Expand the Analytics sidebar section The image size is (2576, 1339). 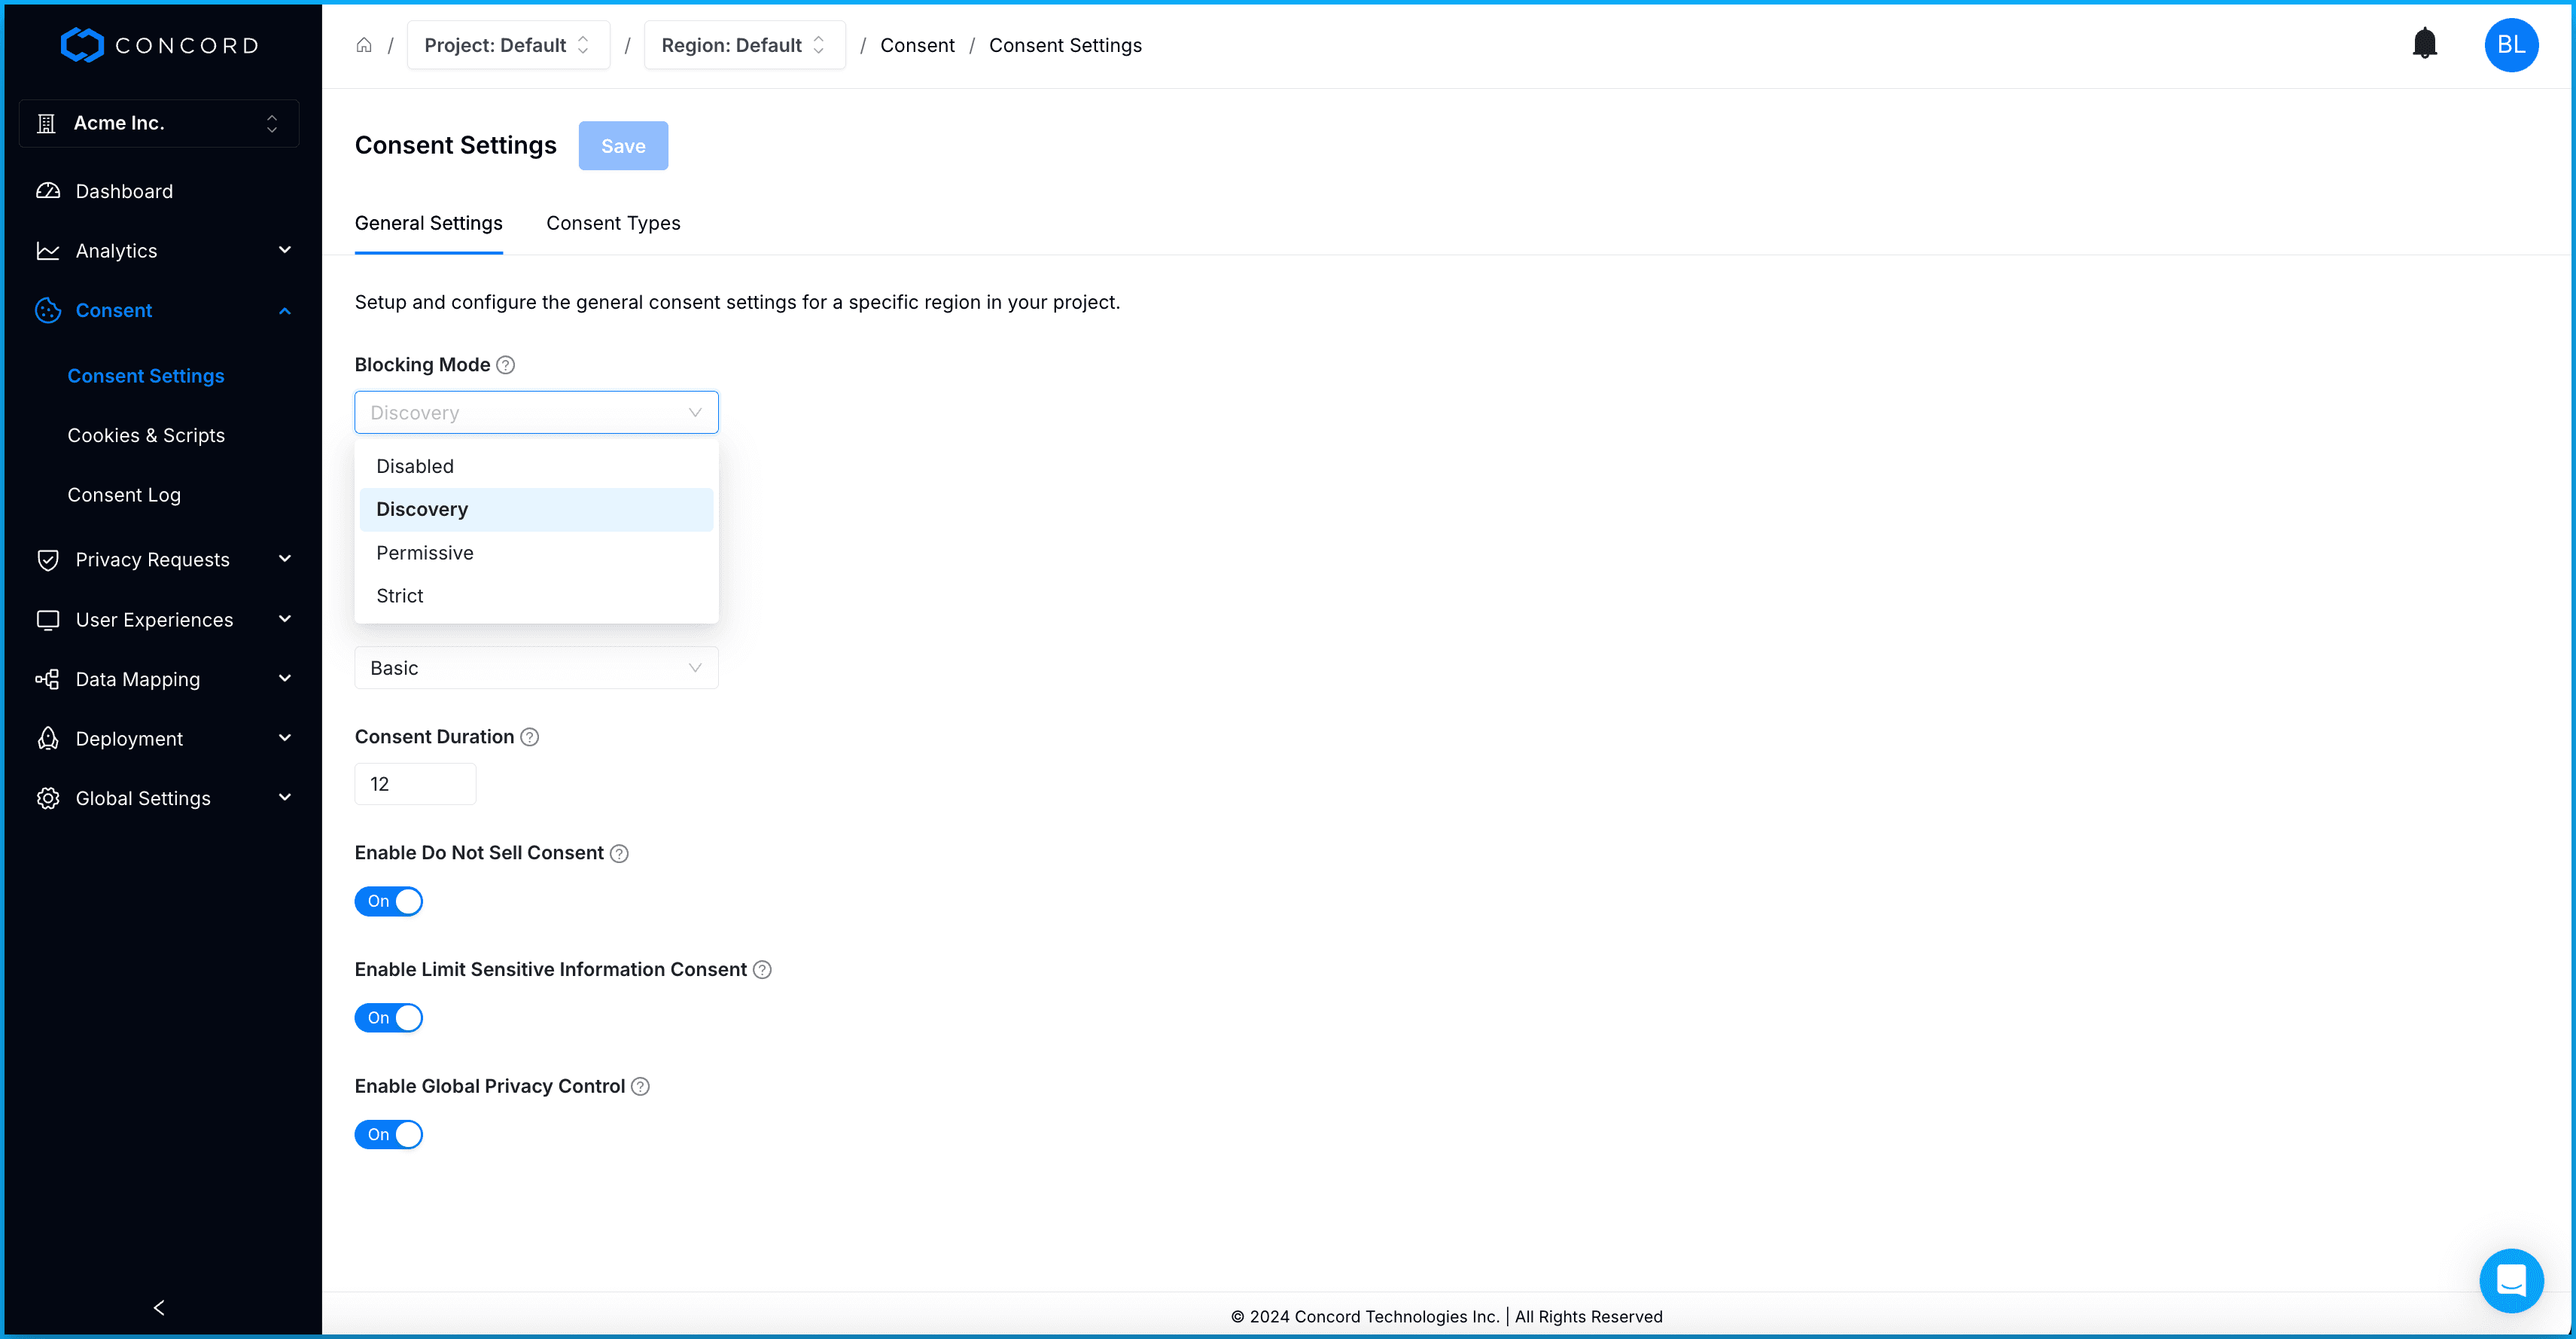pos(163,250)
